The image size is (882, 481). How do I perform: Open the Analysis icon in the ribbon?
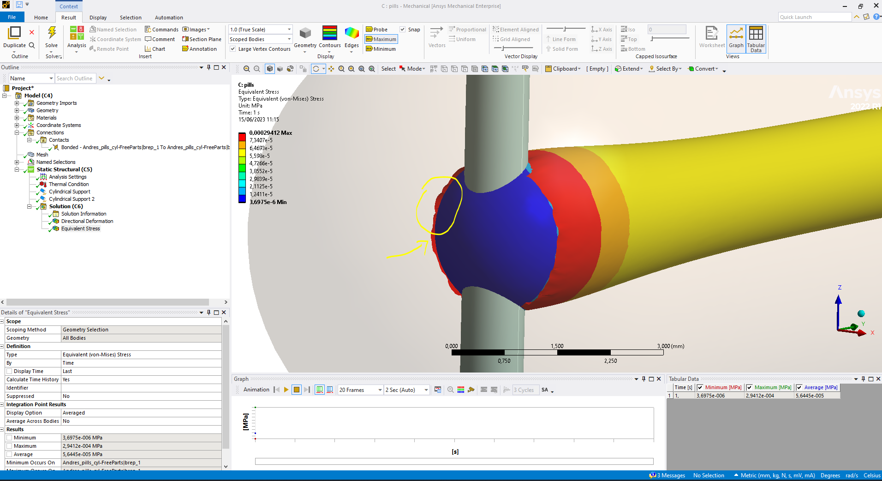(x=77, y=33)
